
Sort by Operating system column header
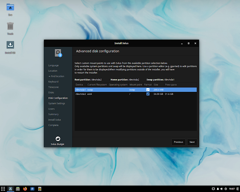coord(118,85)
